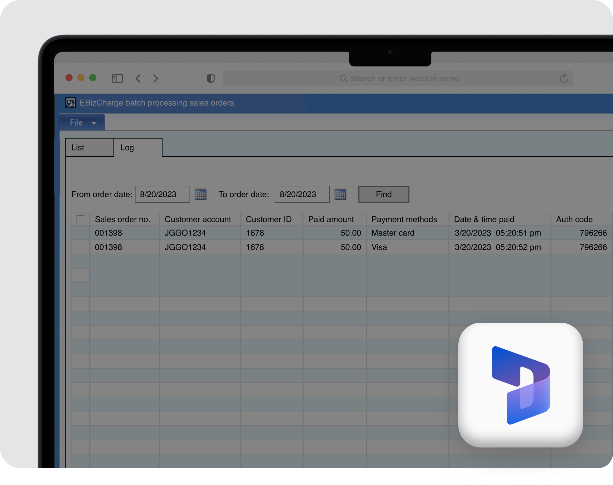Click sales order 001398 in the Visa row
This screenshot has width=613, height=485.
[125, 247]
